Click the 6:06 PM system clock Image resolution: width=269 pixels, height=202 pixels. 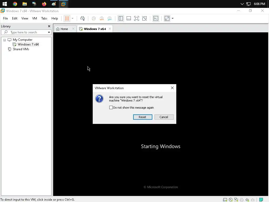coord(259,4)
